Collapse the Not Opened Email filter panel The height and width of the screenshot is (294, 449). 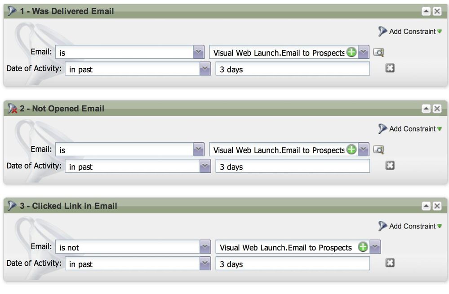pyautogui.click(x=426, y=109)
